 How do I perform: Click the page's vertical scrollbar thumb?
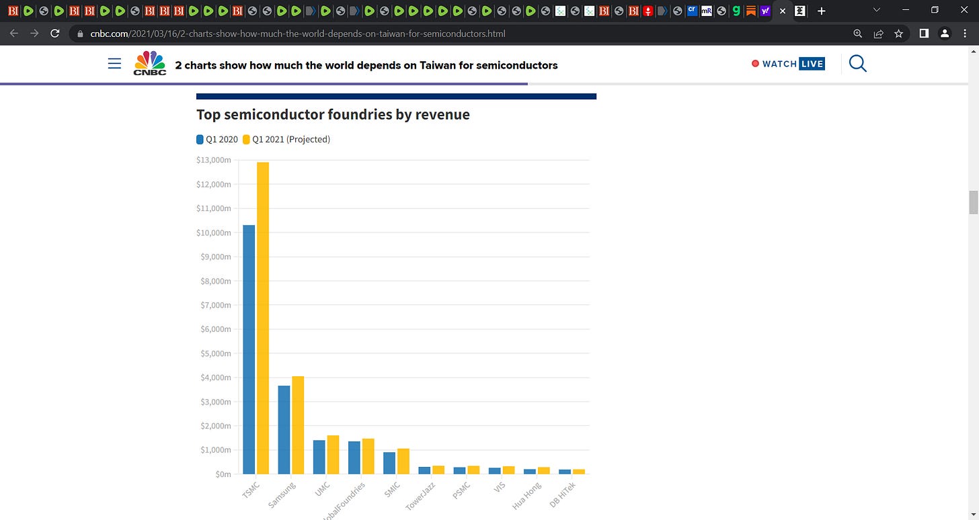point(973,202)
